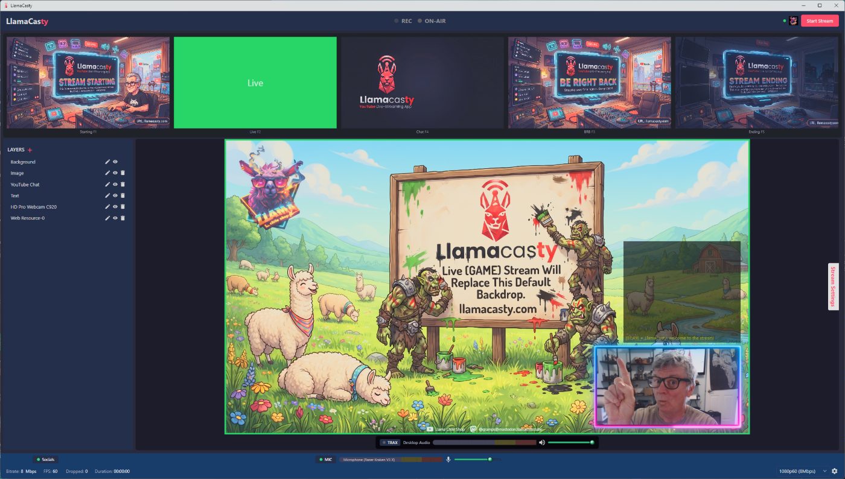Click the Bitrate 8 Mbps status readout
Screen dimensions: 845x479
(21, 471)
